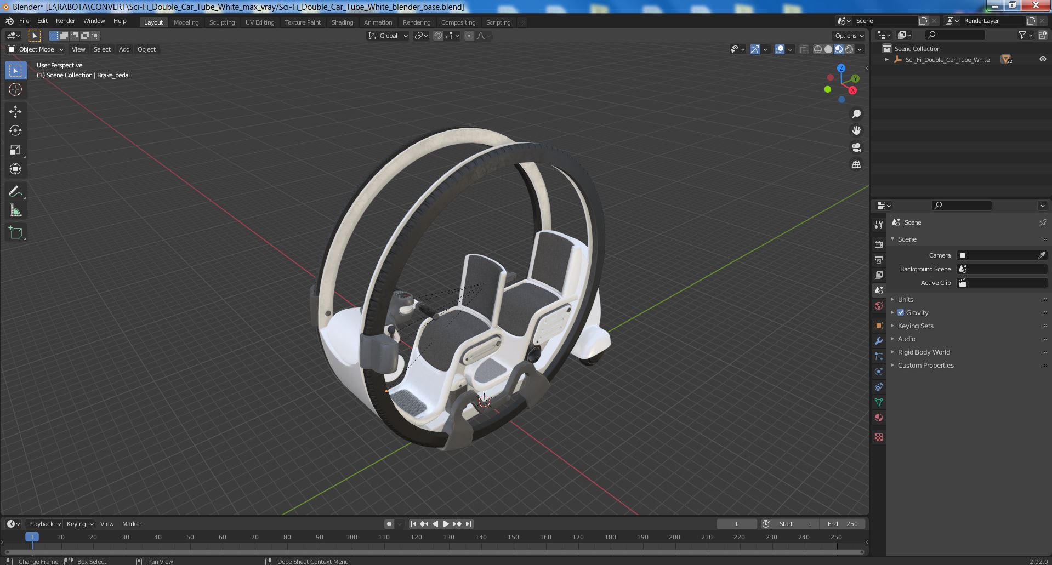Image resolution: width=1052 pixels, height=565 pixels.
Task: Select the Add Cube tool
Action: tap(15, 233)
